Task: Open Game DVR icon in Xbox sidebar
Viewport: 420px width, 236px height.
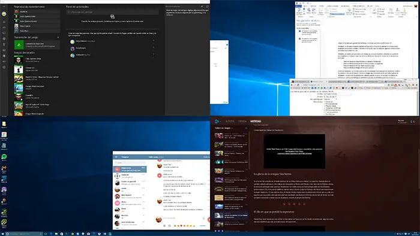Action: [x=4, y=50]
